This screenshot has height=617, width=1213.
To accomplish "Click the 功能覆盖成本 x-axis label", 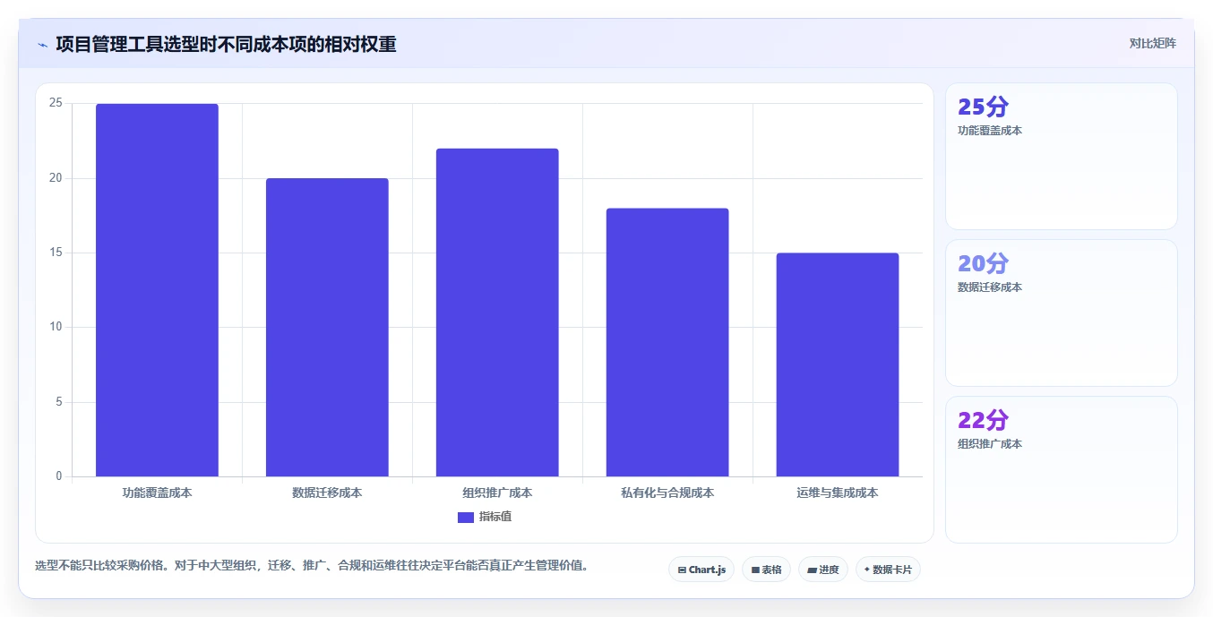I will click(x=157, y=493).
